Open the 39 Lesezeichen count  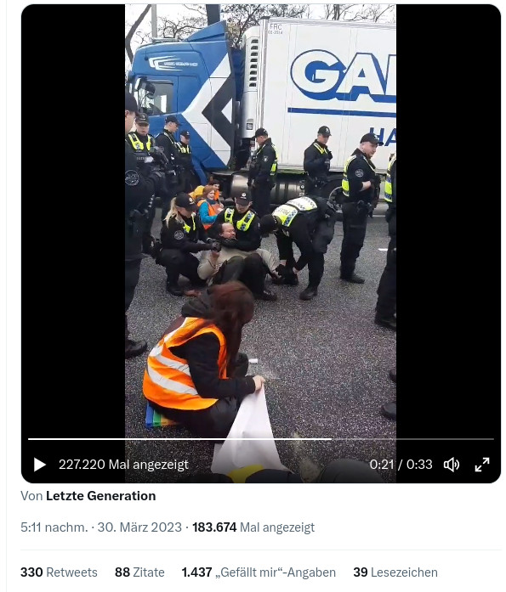coord(395,572)
